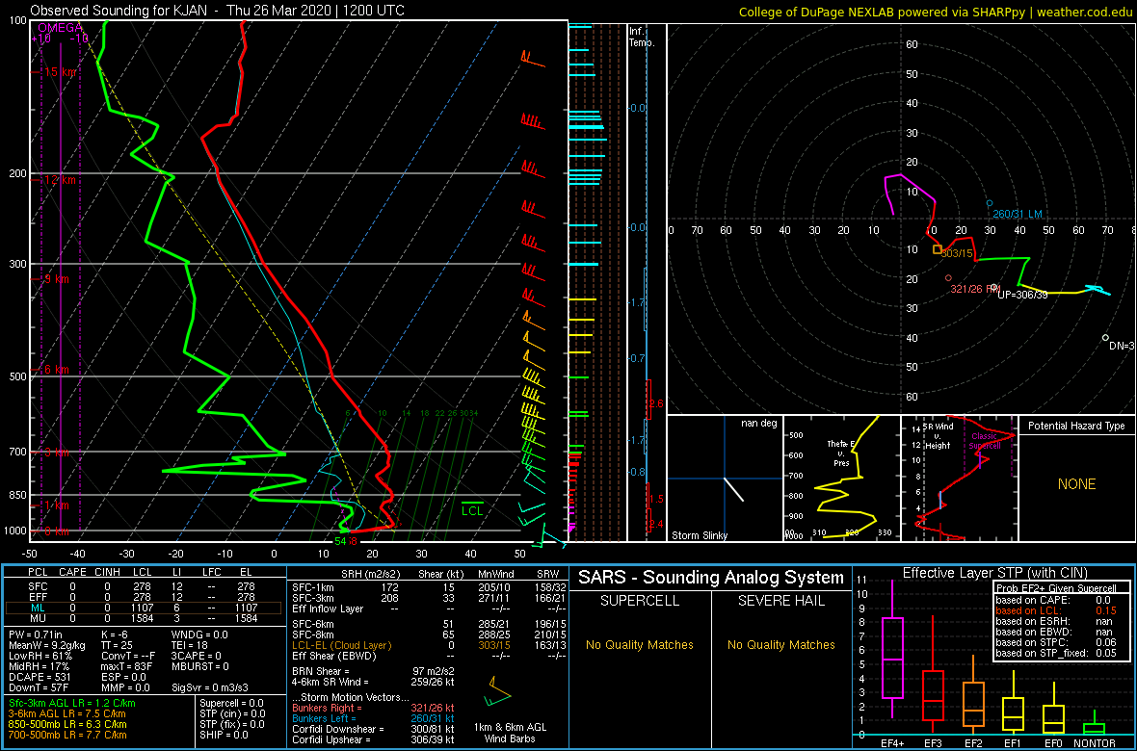
Task: Click the green LCL marker on the skew-T
Action: tap(473, 509)
